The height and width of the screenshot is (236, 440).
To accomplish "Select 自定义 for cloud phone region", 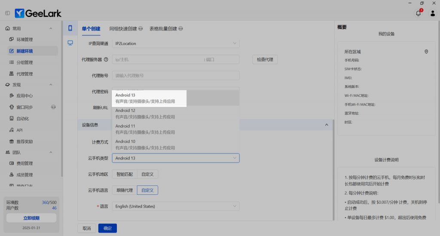I will point(148,174).
